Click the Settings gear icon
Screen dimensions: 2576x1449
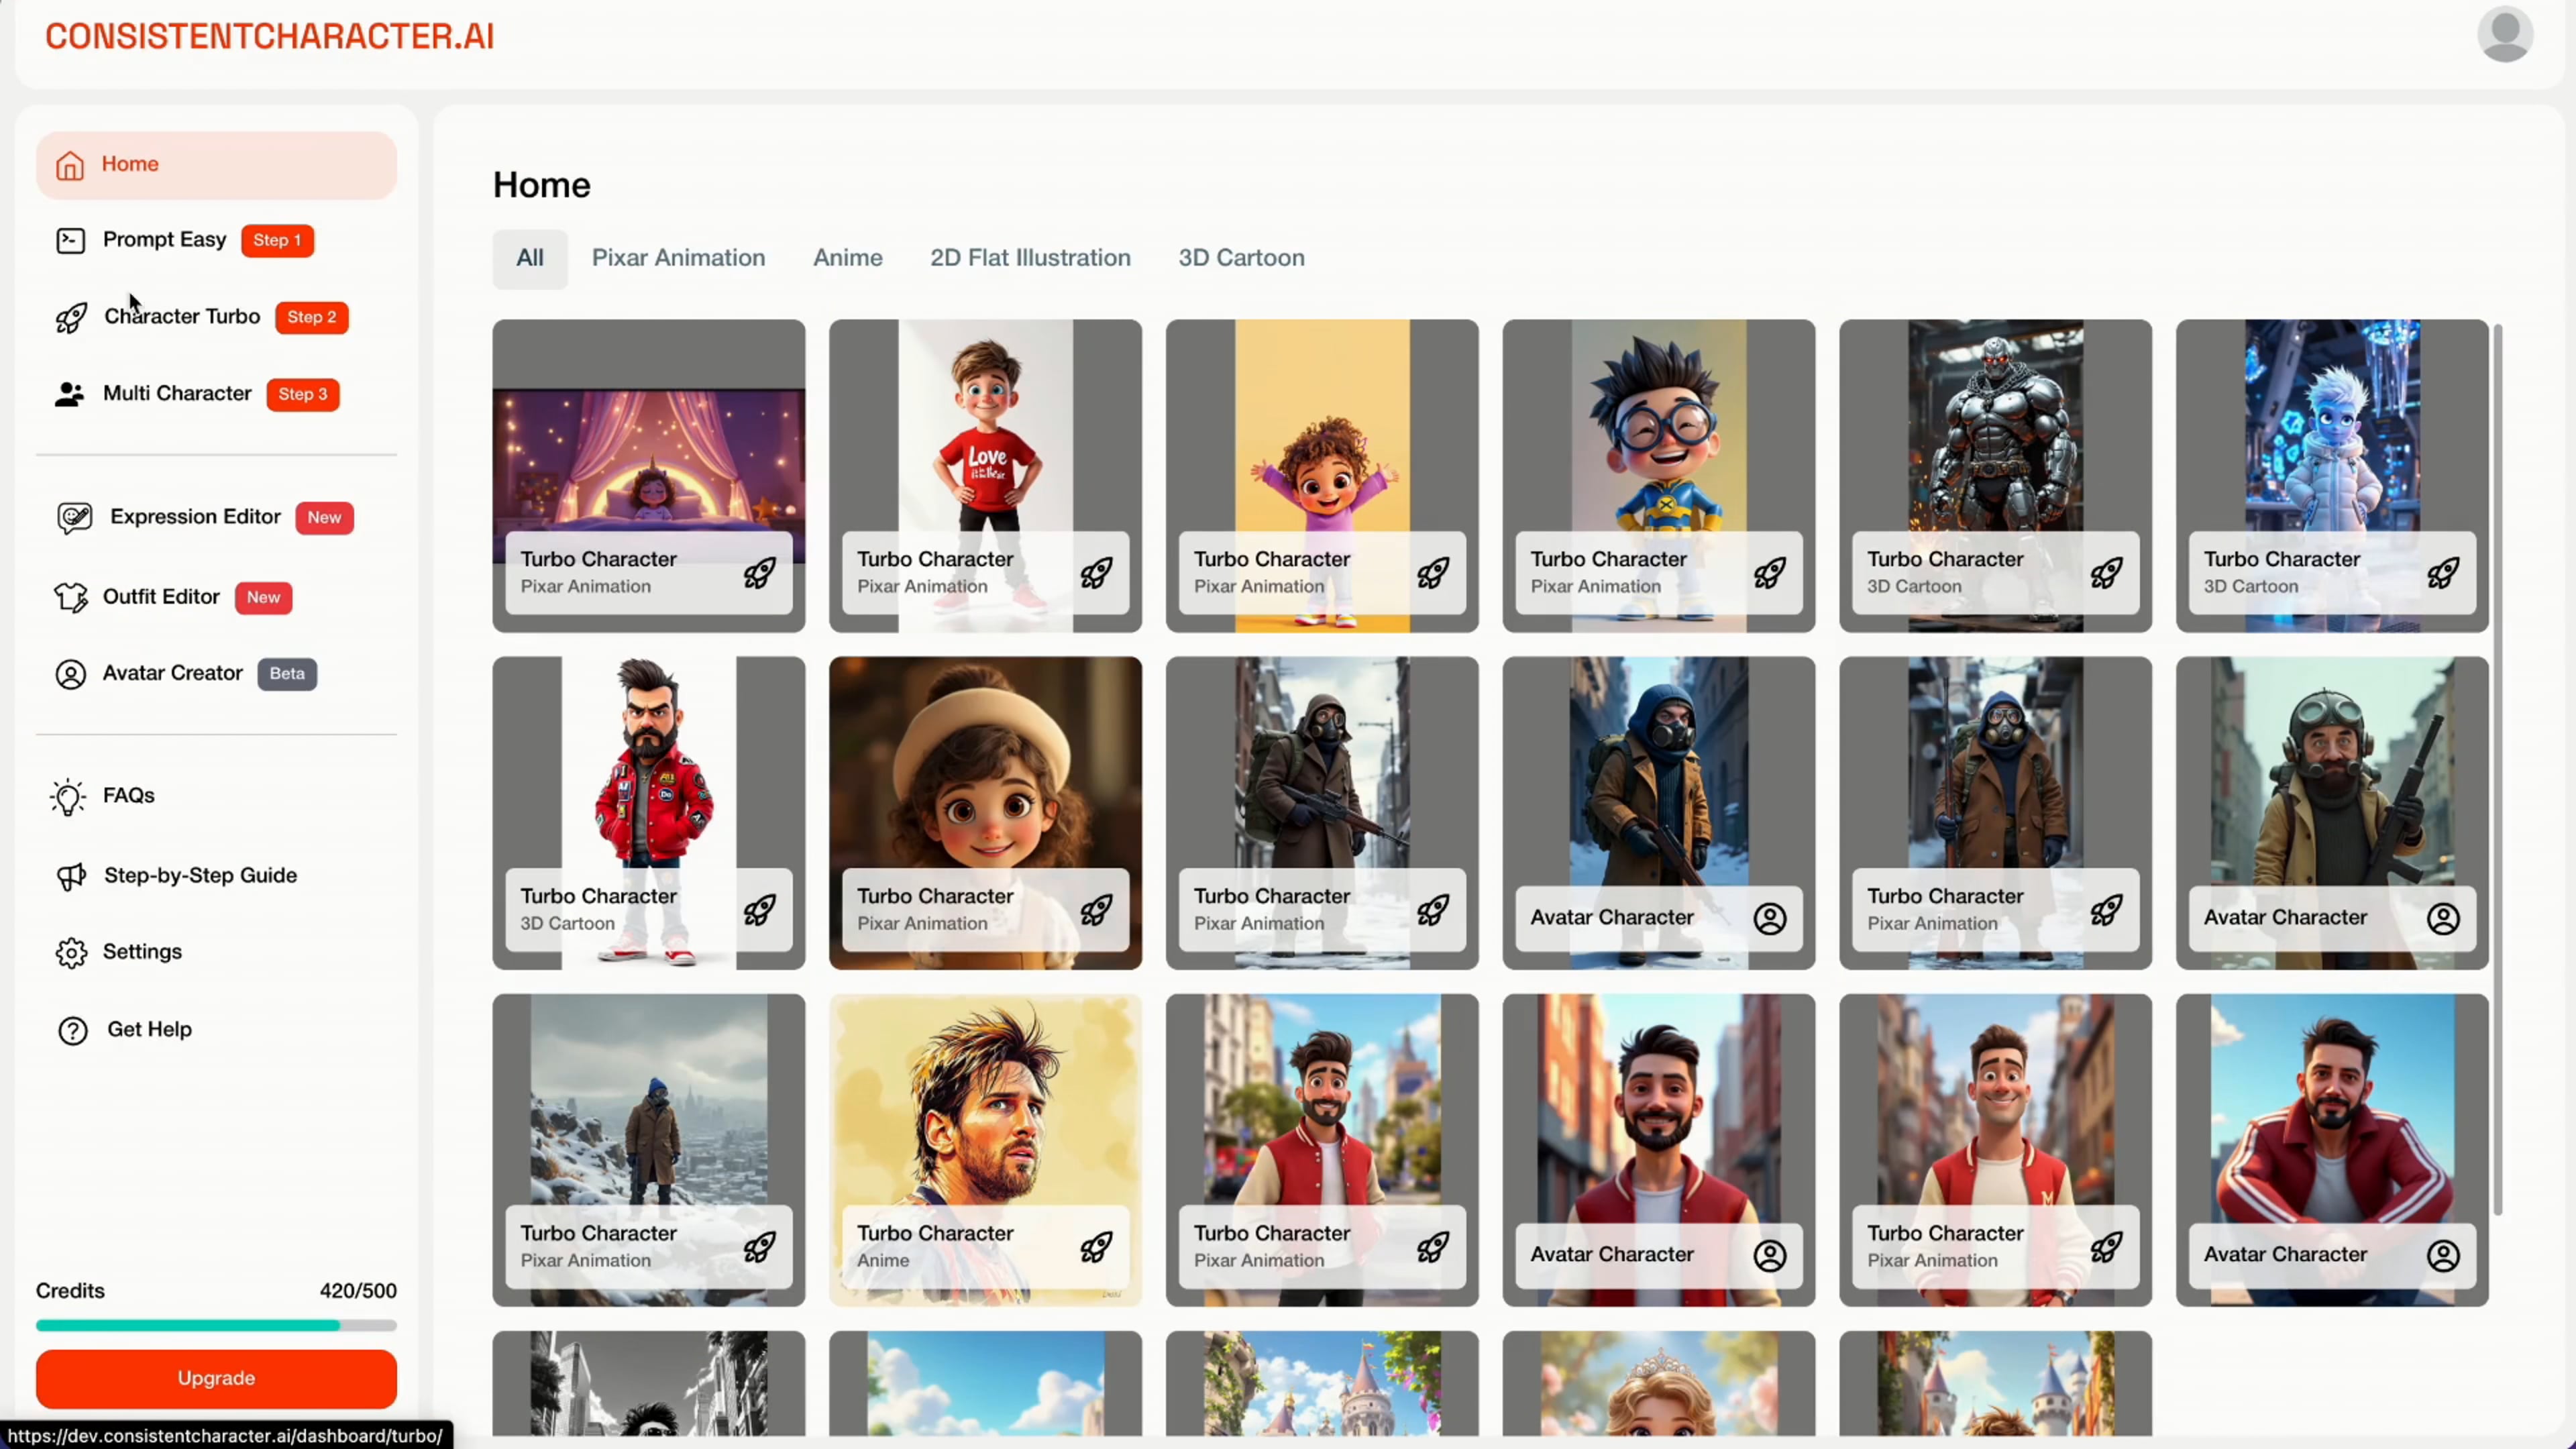tap(70, 952)
